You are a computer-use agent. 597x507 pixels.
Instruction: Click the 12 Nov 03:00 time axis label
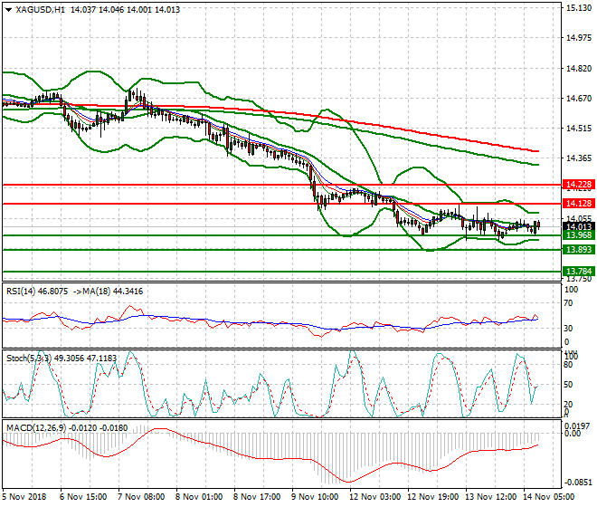point(373,497)
